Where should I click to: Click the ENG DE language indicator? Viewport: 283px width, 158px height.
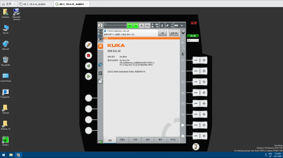pyautogui.click(x=270, y=155)
